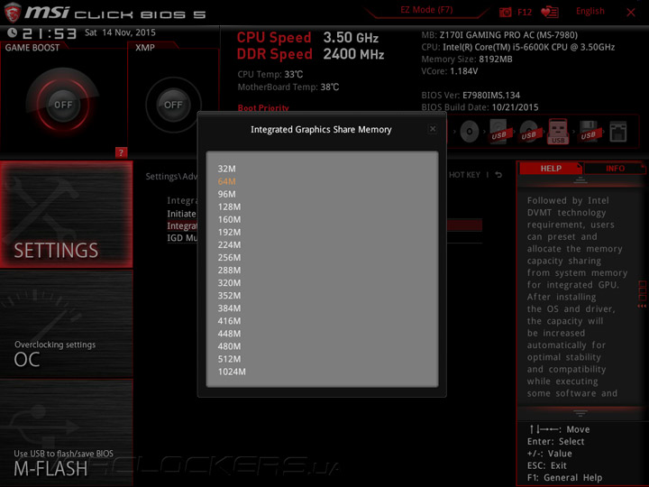Click the IGD Mu row in settings list
Screen dimensions: 649x487
[182, 238]
